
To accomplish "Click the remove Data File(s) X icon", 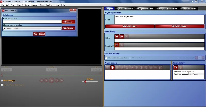I will [122, 45].
